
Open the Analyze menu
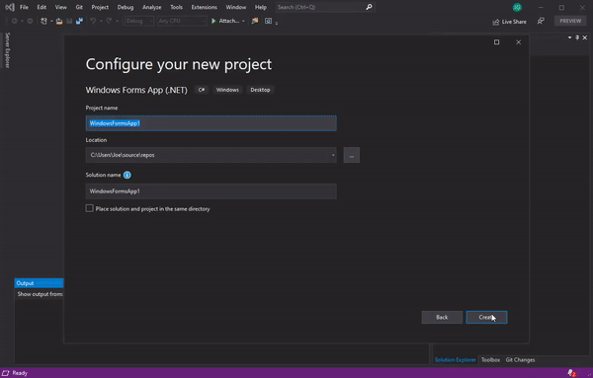(151, 7)
